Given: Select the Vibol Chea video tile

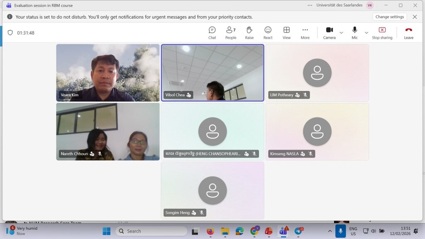Looking at the screenshot, I should 212,73.
